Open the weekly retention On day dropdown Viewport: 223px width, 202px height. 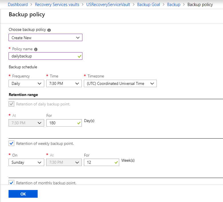(26, 162)
